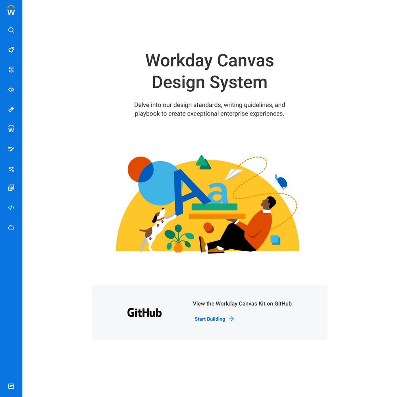This screenshot has width=397, height=397.
Task: Click the Workday logo at sidebar top
Action: click(11, 10)
